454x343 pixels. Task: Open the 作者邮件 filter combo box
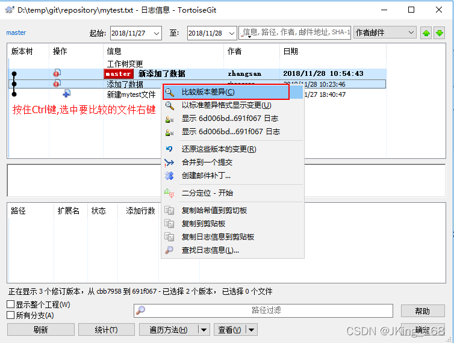385,32
